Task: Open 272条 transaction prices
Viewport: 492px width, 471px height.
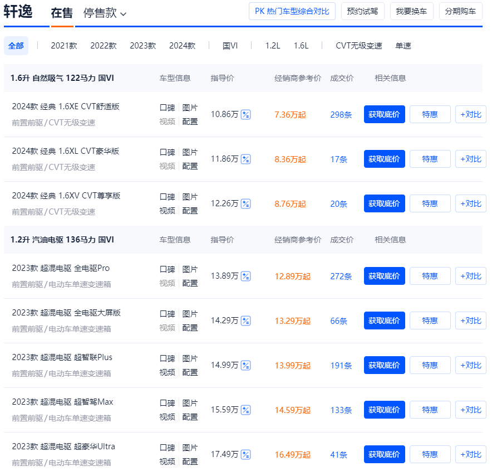Action: coord(341,276)
